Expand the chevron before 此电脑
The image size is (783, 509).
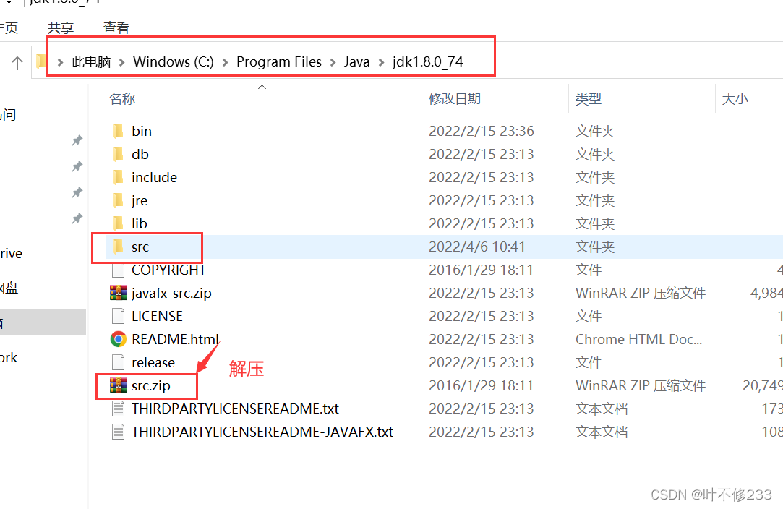60,62
